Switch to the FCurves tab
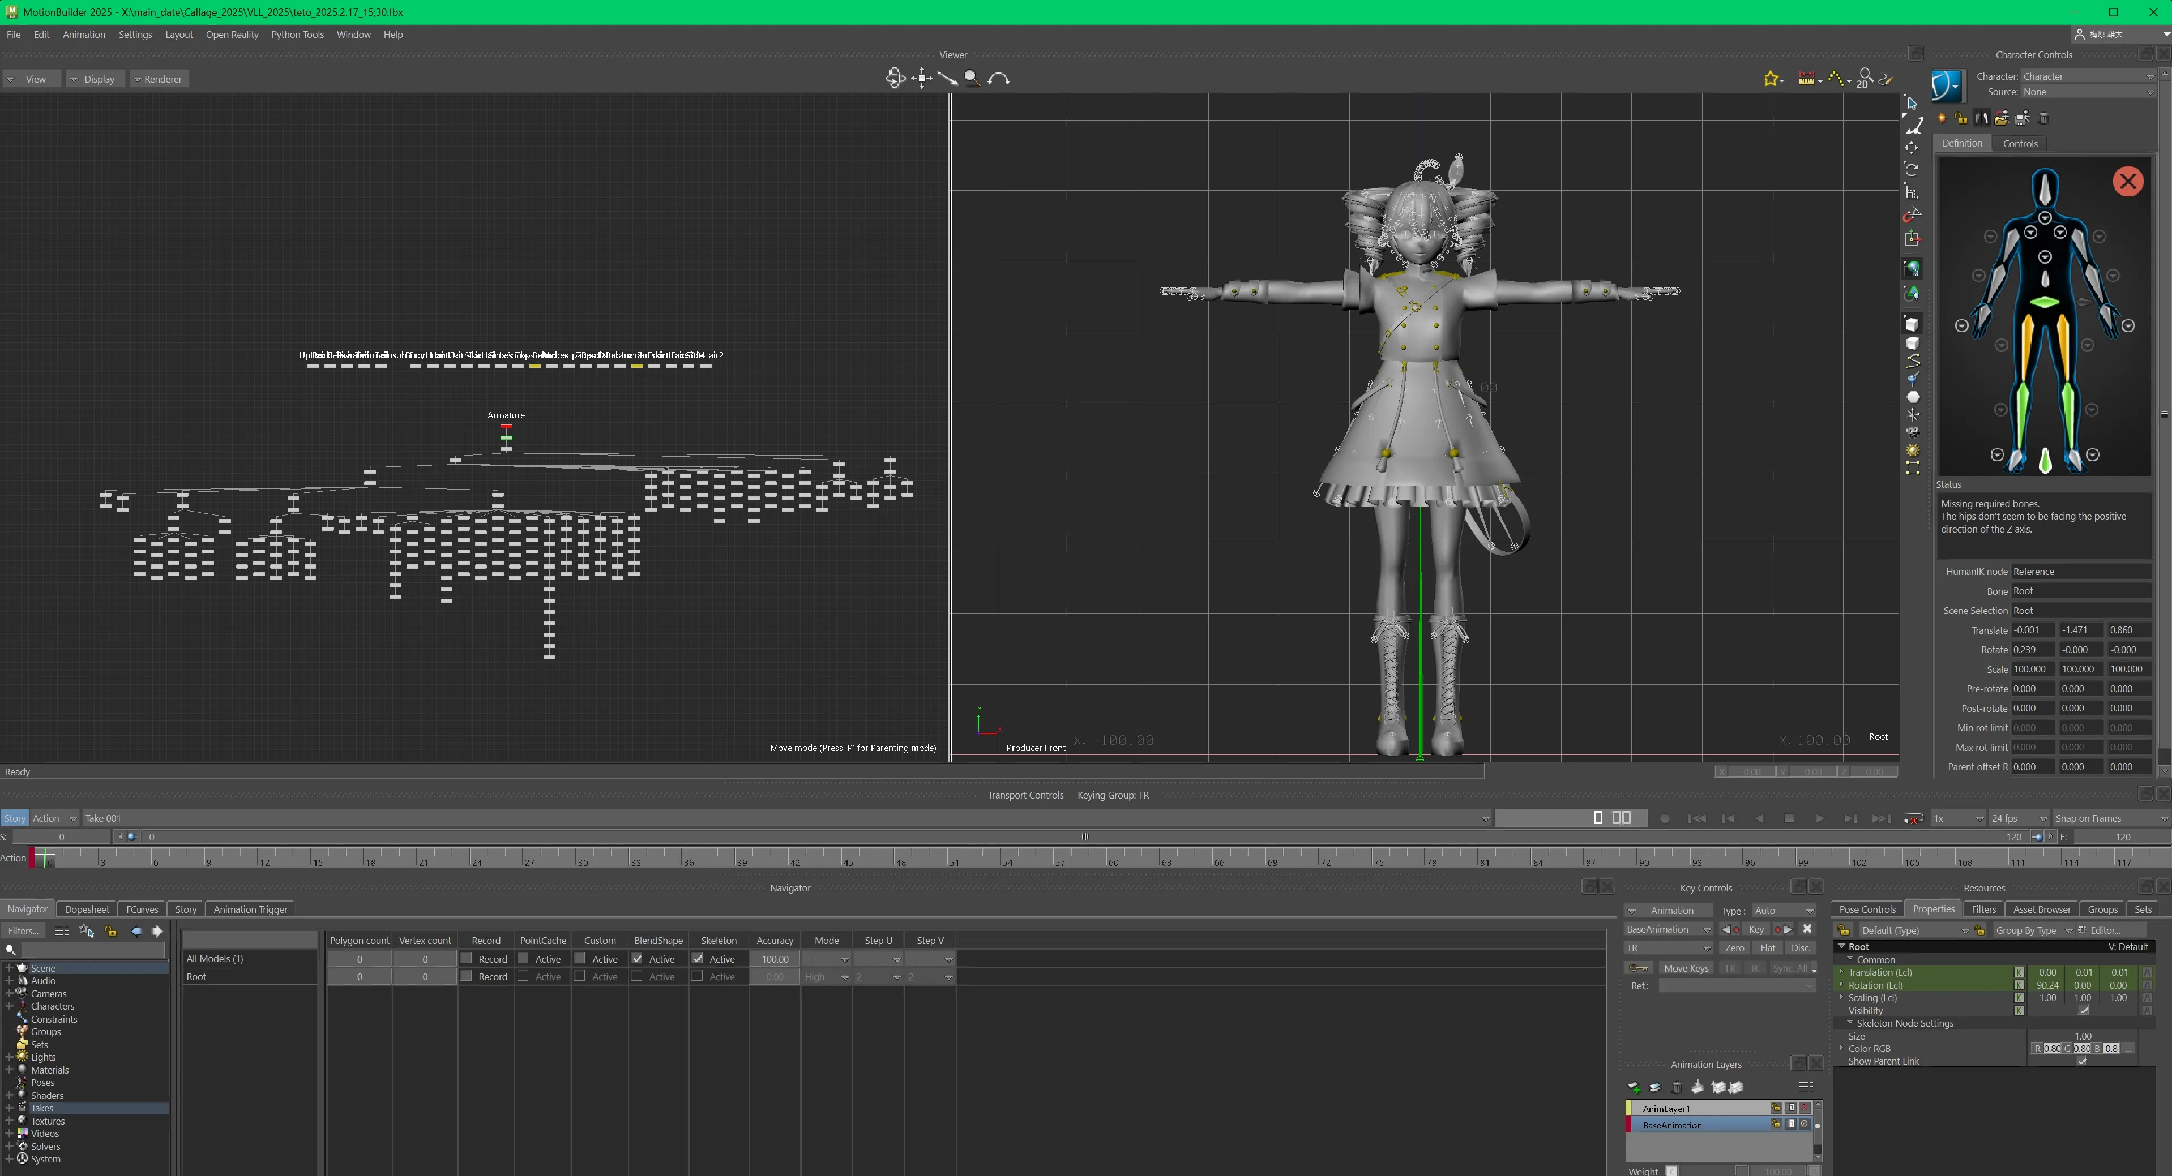This screenshot has width=2172, height=1176. [x=142, y=909]
